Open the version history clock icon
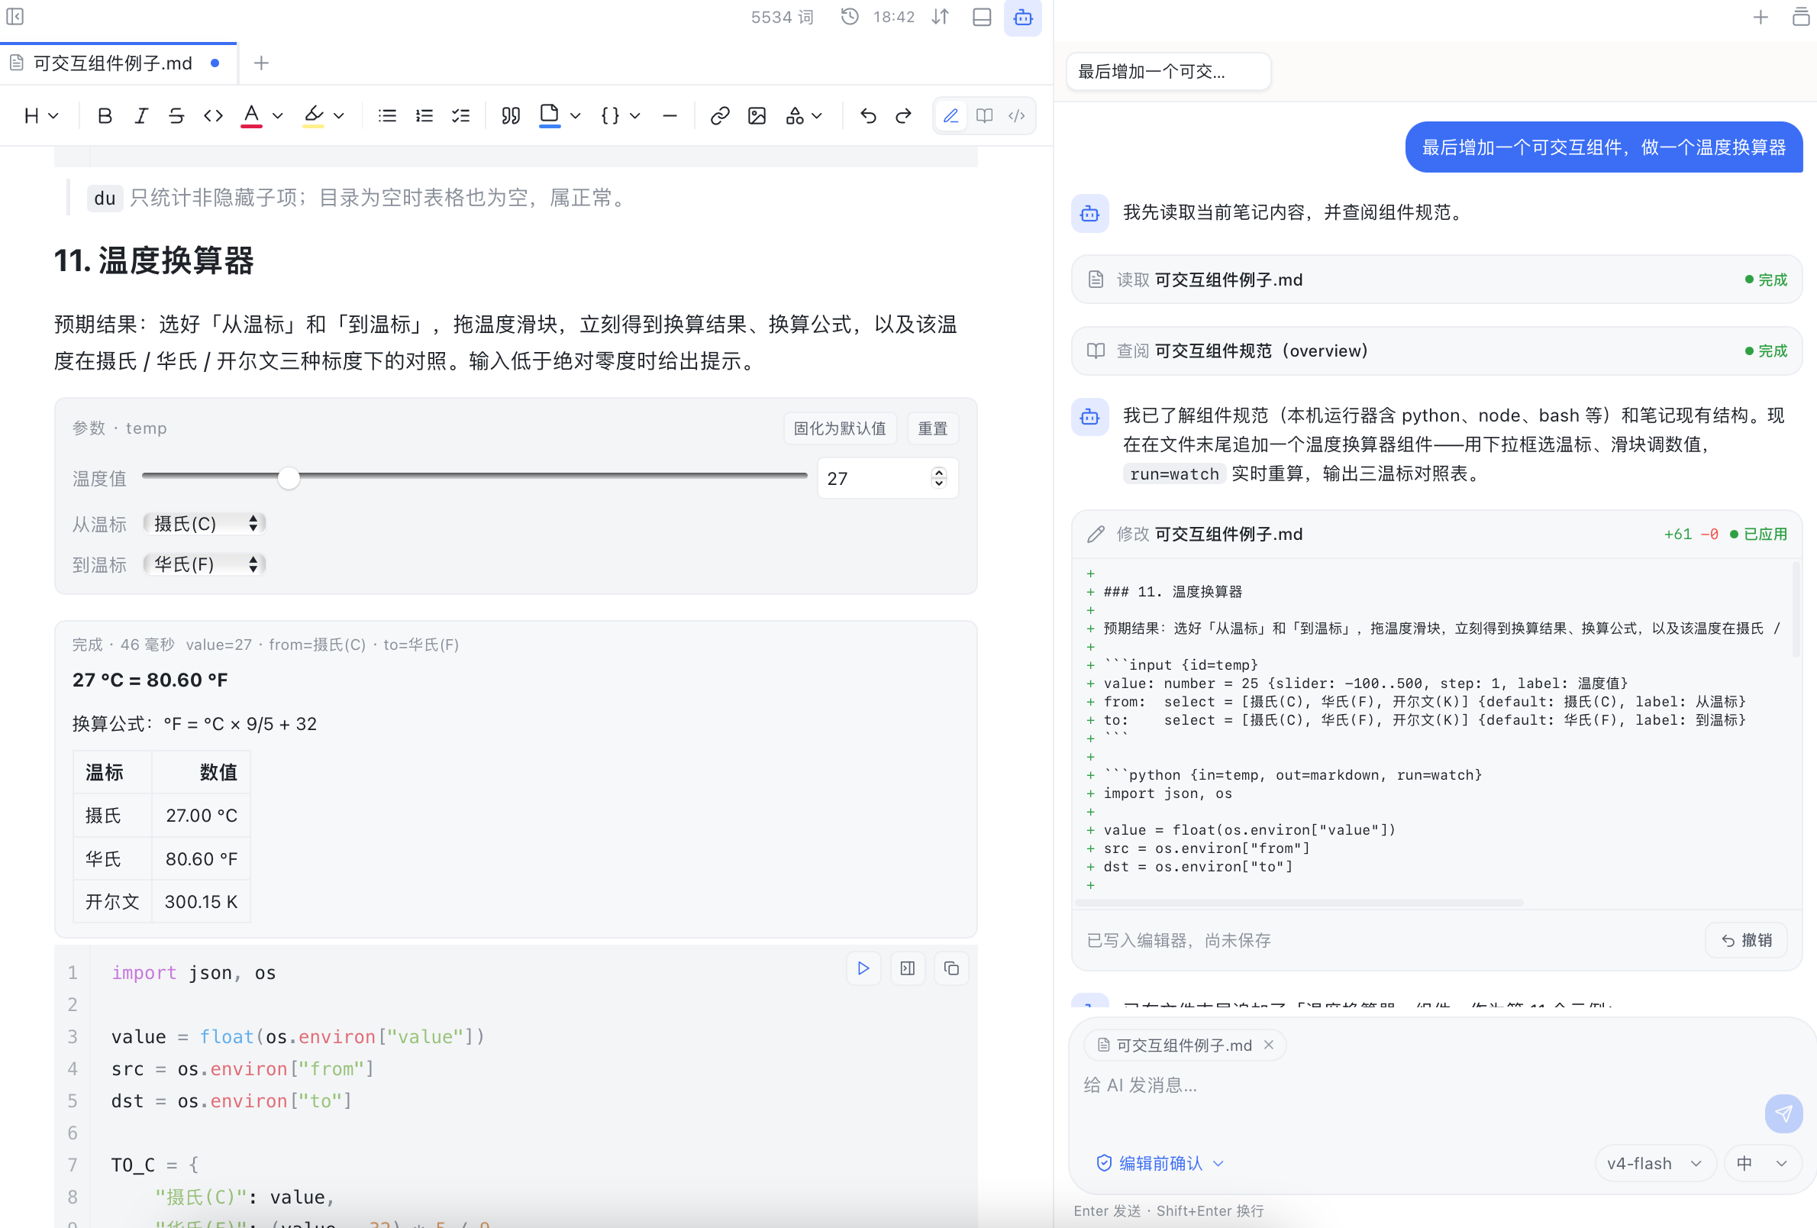Screen dimensions: 1817x1228 tap(850, 17)
